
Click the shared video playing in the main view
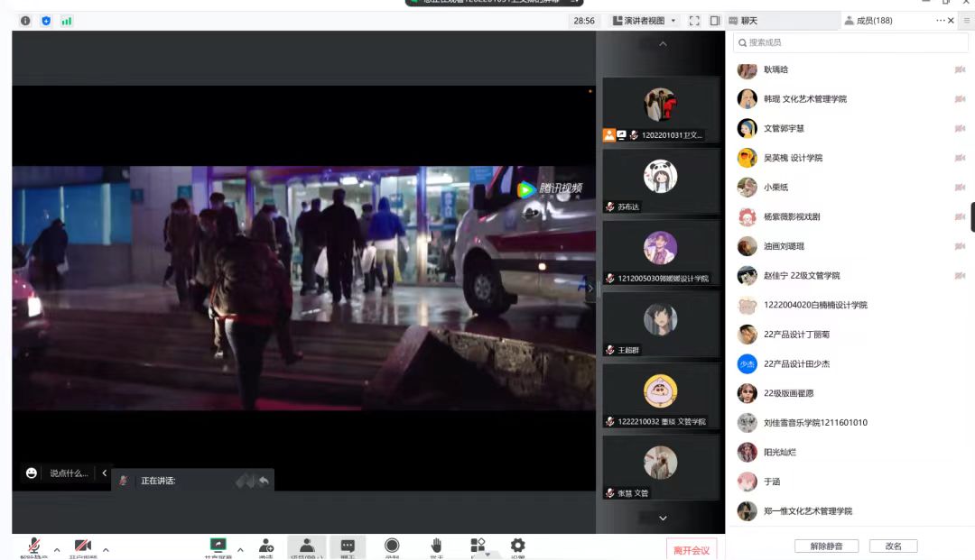[303, 288]
